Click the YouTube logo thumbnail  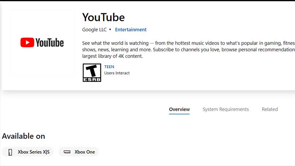[42, 42]
